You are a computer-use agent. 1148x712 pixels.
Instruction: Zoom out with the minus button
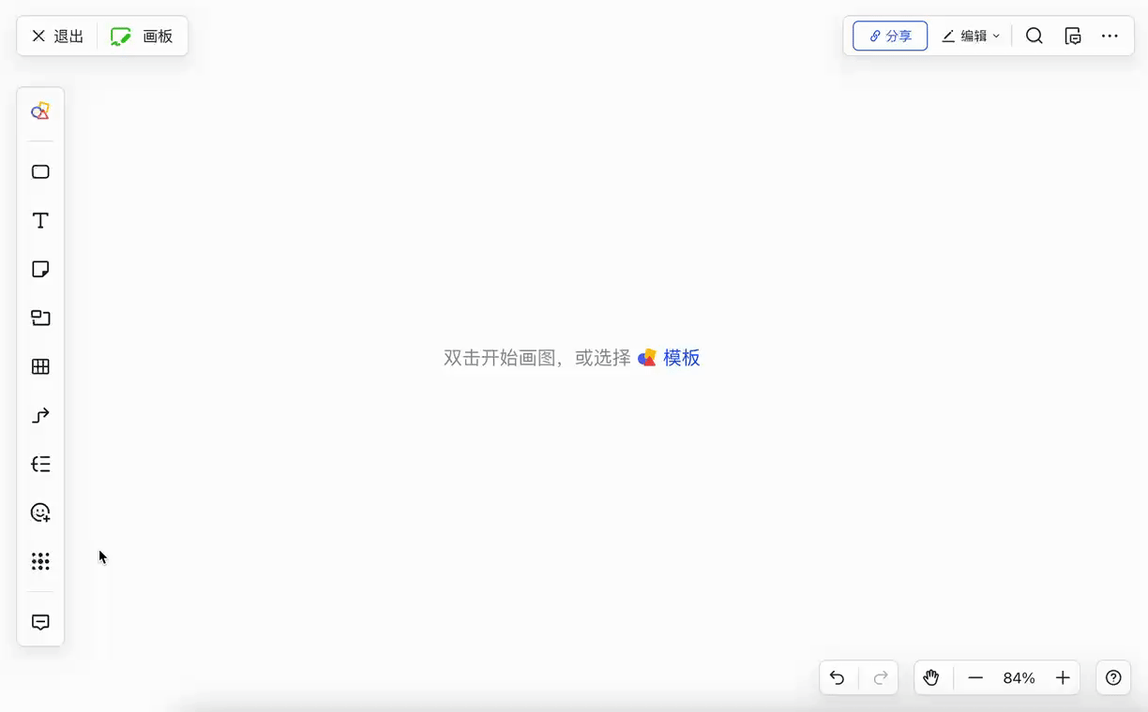click(975, 677)
